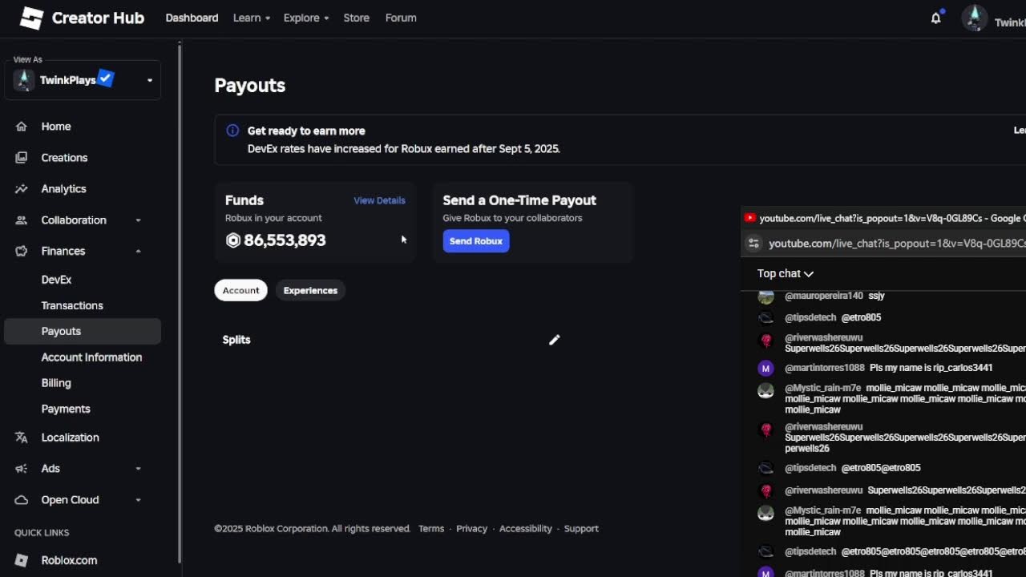Click the Creations icon in the sidebar
This screenshot has width=1026, height=577.
pos(22,158)
